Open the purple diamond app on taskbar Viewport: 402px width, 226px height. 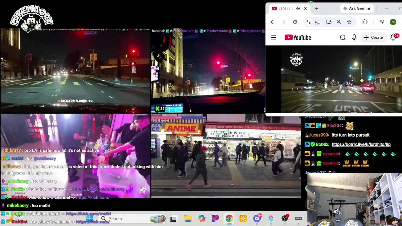pyautogui.click(x=271, y=219)
